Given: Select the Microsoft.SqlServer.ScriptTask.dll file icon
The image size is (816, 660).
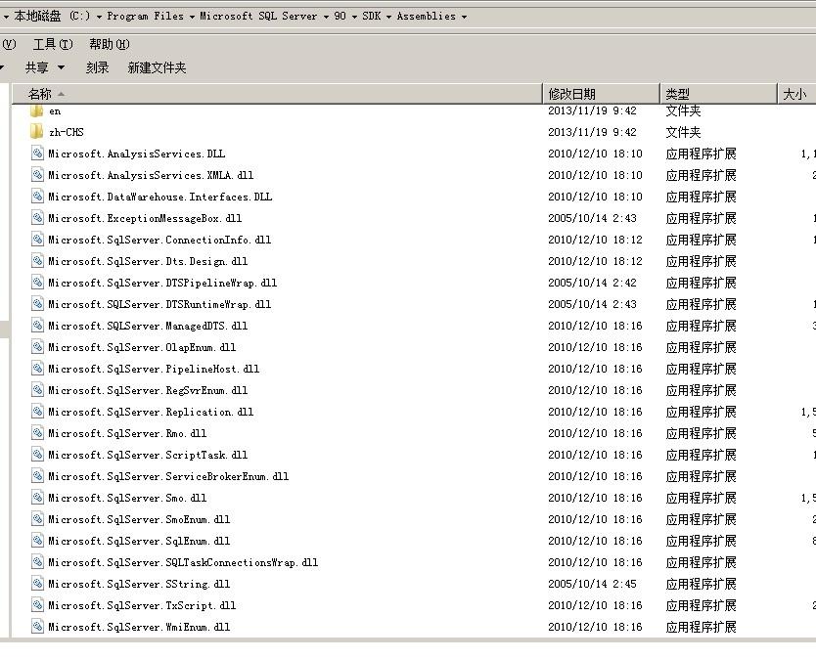Looking at the screenshot, I should (37, 455).
